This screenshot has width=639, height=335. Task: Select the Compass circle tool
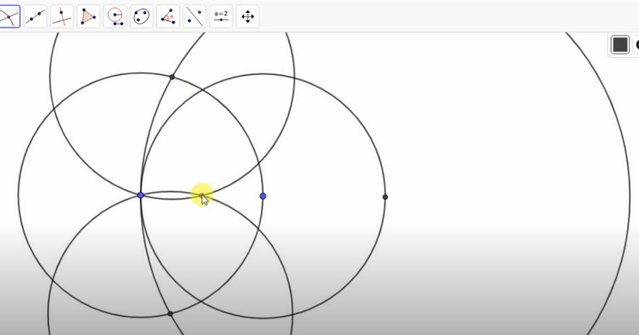coord(115,17)
